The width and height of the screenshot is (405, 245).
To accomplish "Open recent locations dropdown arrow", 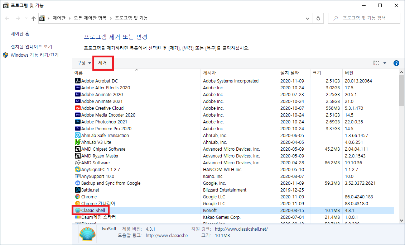I will 26,18.
